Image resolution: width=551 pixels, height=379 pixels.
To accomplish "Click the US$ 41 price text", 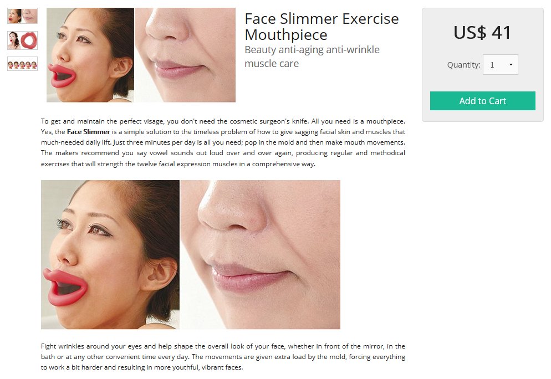I will (x=482, y=33).
